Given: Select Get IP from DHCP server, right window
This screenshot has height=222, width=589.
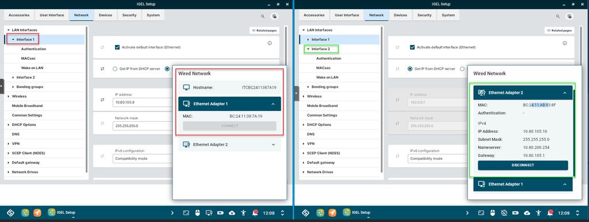Looking at the screenshot, I should [410, 69].
